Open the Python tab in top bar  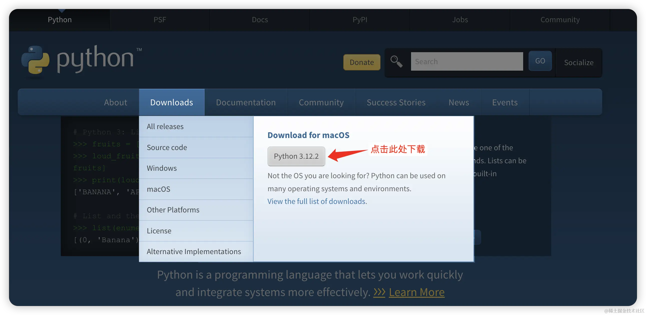(60, 19)
